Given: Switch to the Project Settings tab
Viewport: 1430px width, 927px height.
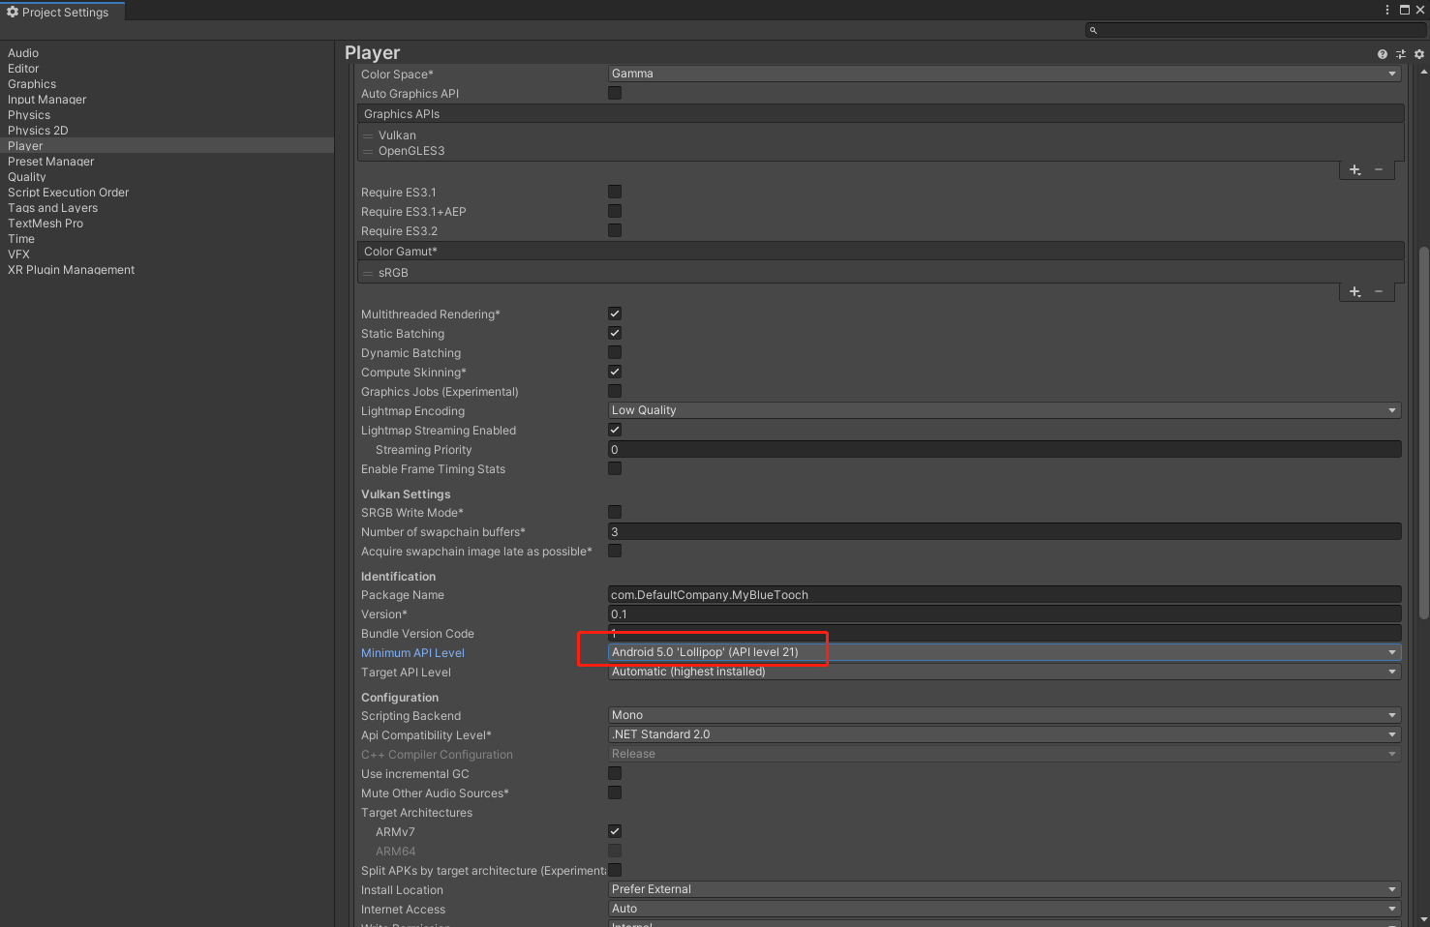Looking at the screenshot, I should point(63,12).
